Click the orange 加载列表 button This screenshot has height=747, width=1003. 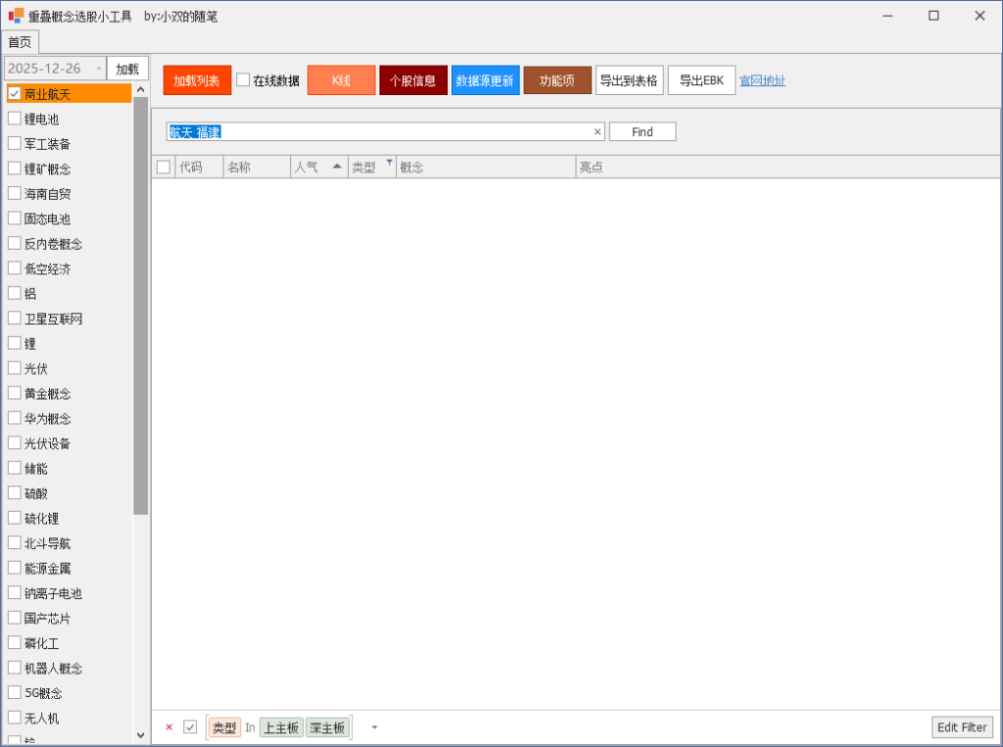197,80
